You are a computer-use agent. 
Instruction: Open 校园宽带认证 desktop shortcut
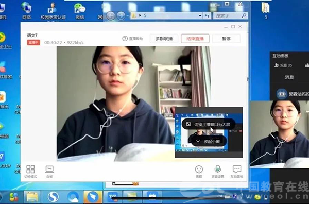coord(53,11)
